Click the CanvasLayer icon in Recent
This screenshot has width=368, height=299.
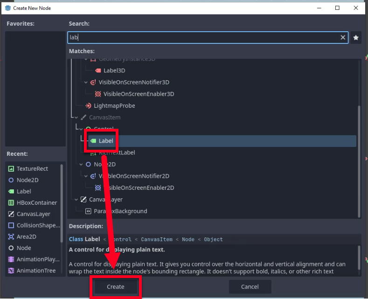pos(11,214)
